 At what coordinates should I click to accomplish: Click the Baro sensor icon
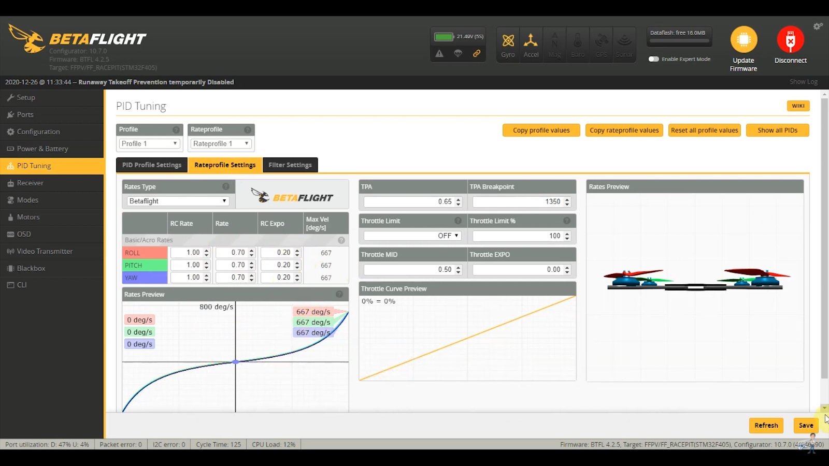click(x=578, y=45)
